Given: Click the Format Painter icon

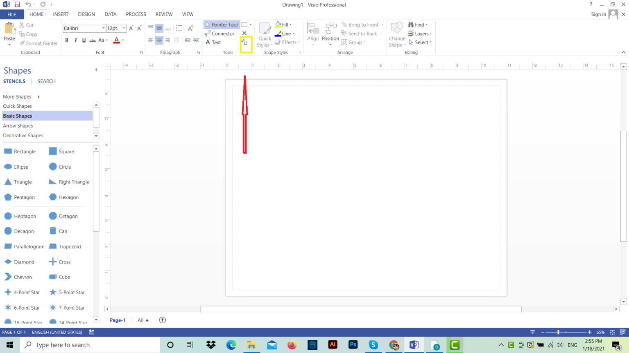Looking at the screenshot, I should [x=23, y=43].
